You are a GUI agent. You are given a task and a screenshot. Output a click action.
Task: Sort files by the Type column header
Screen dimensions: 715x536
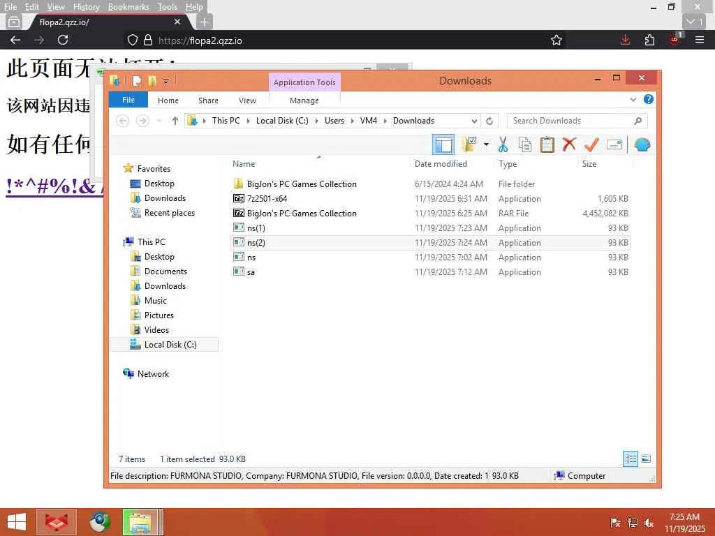(536, 163)
